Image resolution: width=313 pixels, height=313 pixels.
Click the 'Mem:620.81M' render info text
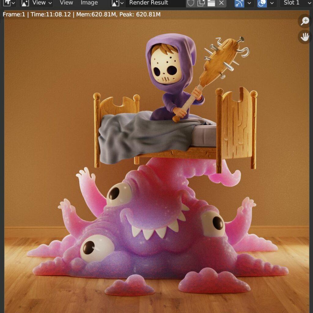pos(96,14)
